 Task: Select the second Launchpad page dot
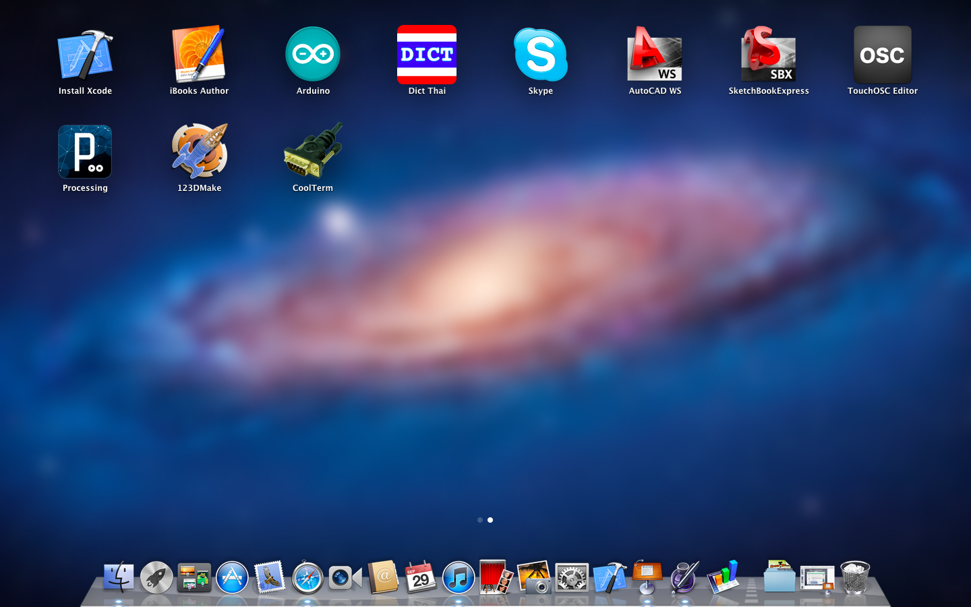[490, 520]
